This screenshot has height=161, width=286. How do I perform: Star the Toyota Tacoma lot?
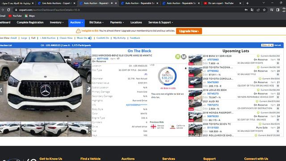[x=278, y=74]
